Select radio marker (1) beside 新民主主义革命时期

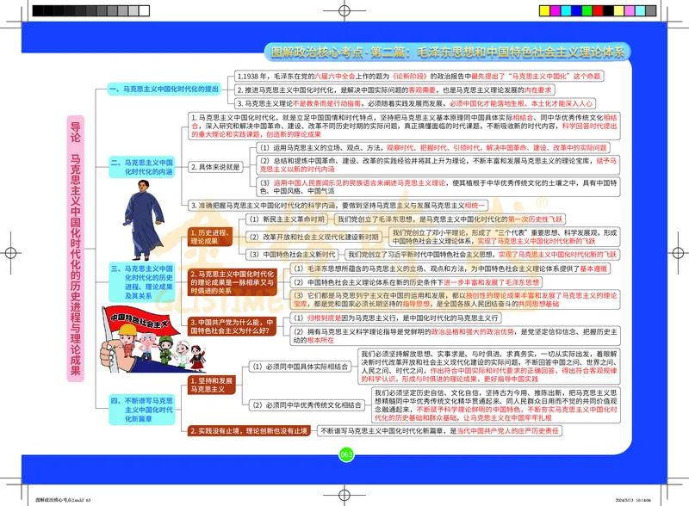click(x=253, y=219)
